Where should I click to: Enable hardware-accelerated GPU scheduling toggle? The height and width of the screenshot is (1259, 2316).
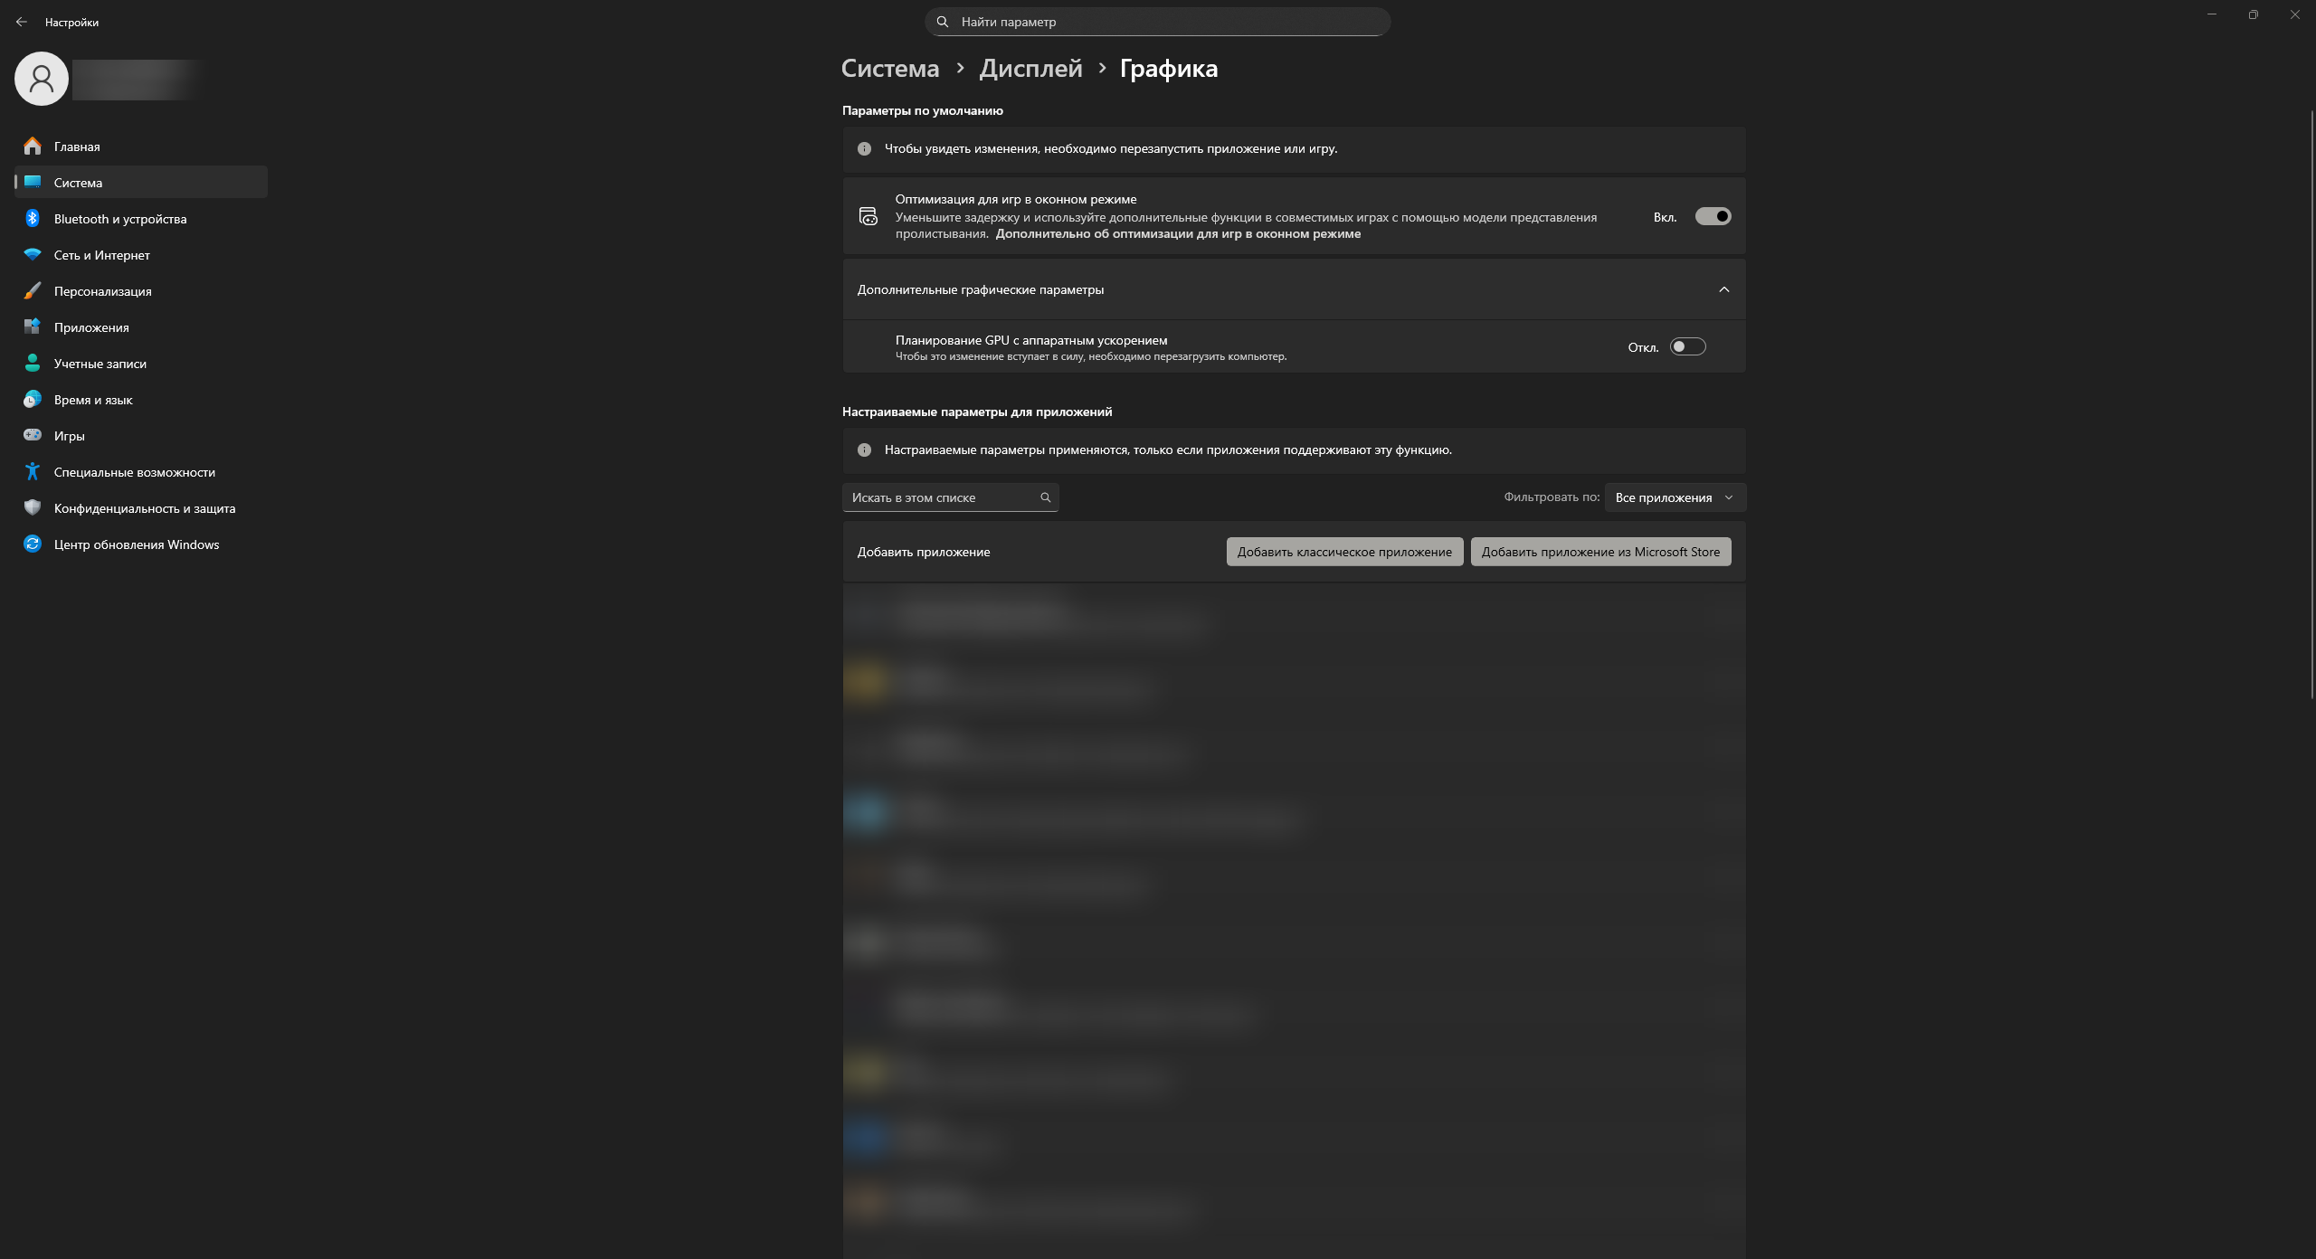(x=1687, y=346)
